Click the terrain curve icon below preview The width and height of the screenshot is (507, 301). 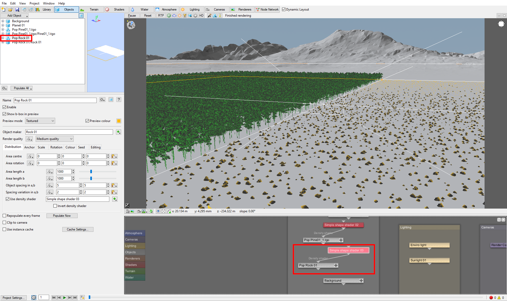click(x=169, y=211)
